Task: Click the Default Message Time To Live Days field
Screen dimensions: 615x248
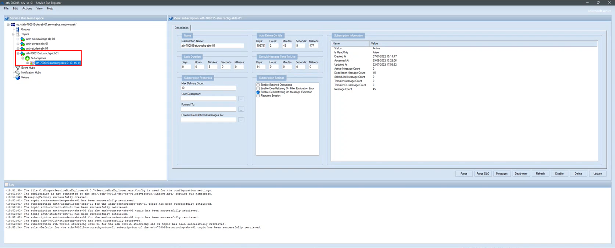Action: [x=261, y=67]
